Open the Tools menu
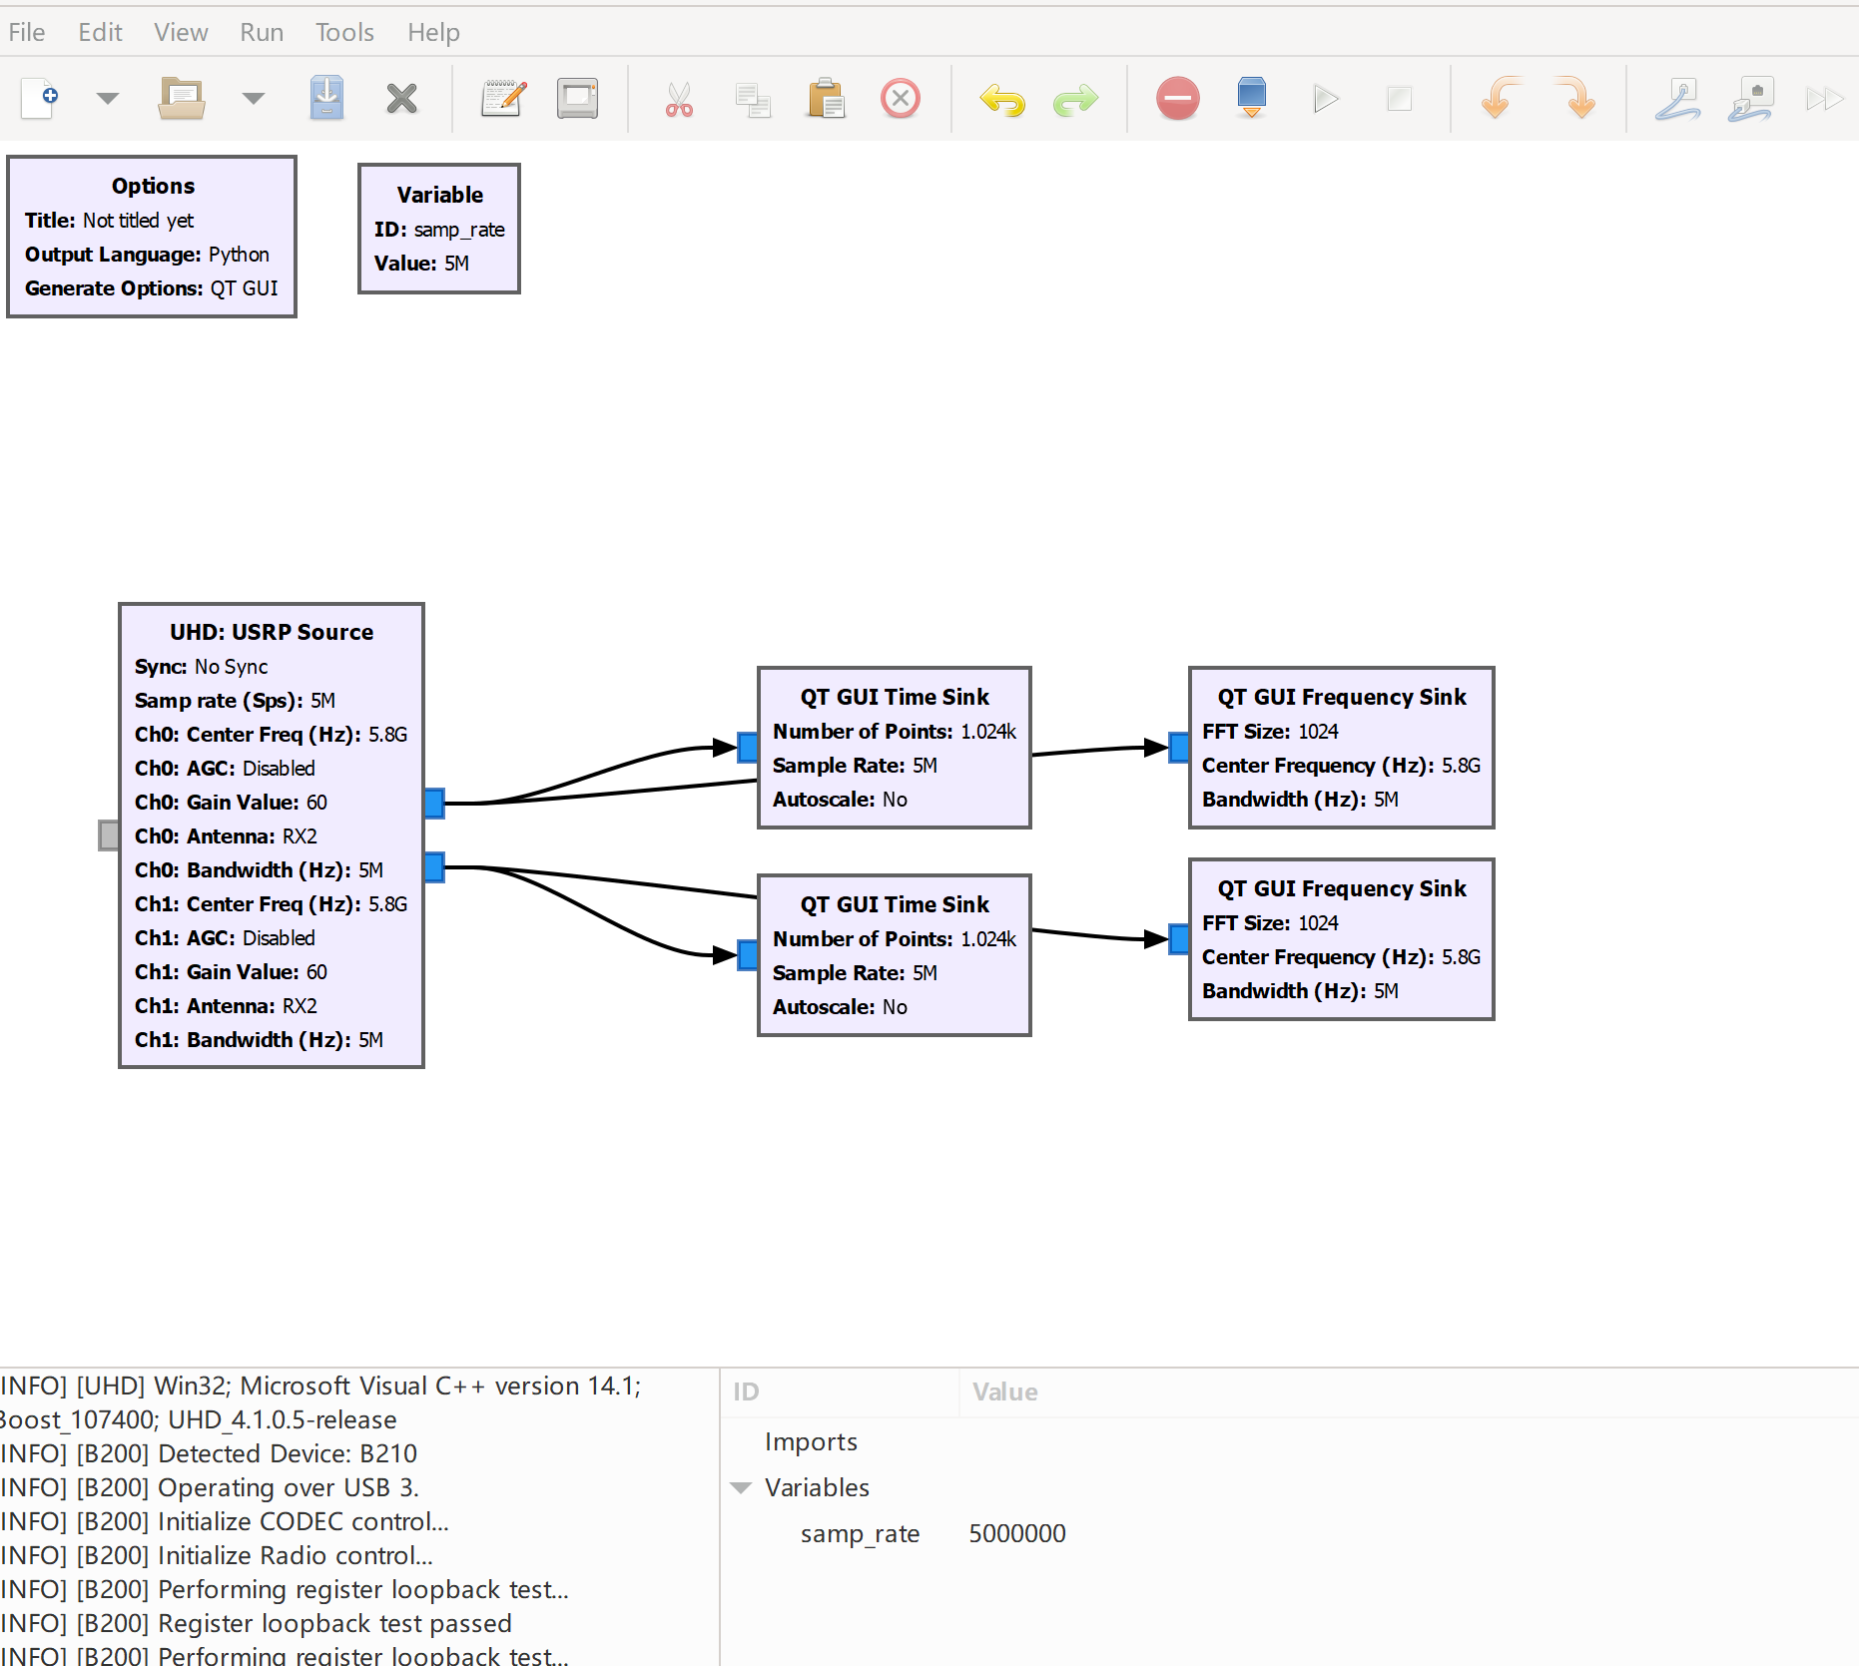Screen dimensions: 1859x1666 344,32
